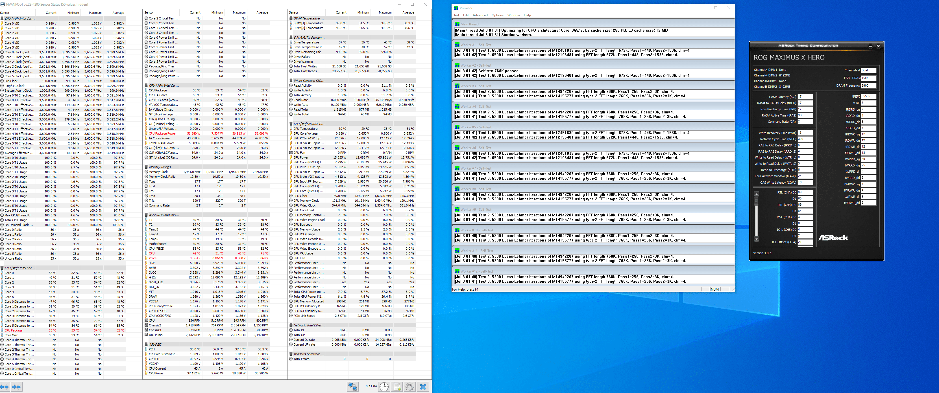The height and width of the screenshot is (393, 939).
Task: Select the red Vcore sensor row
Action: [x=207, y=258]
